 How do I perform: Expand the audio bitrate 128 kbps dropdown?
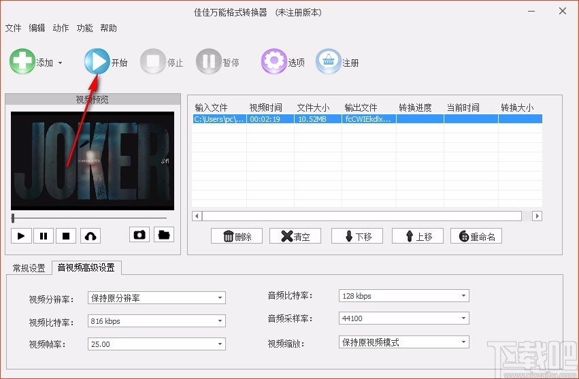tap(463, 295)
